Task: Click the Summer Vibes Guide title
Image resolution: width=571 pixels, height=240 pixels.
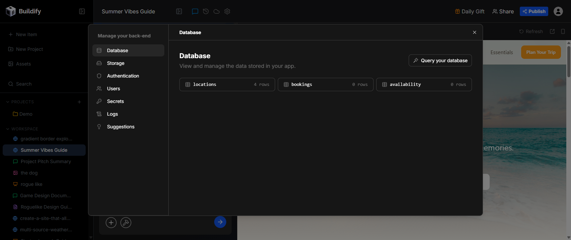Action: tap(128, 11)
